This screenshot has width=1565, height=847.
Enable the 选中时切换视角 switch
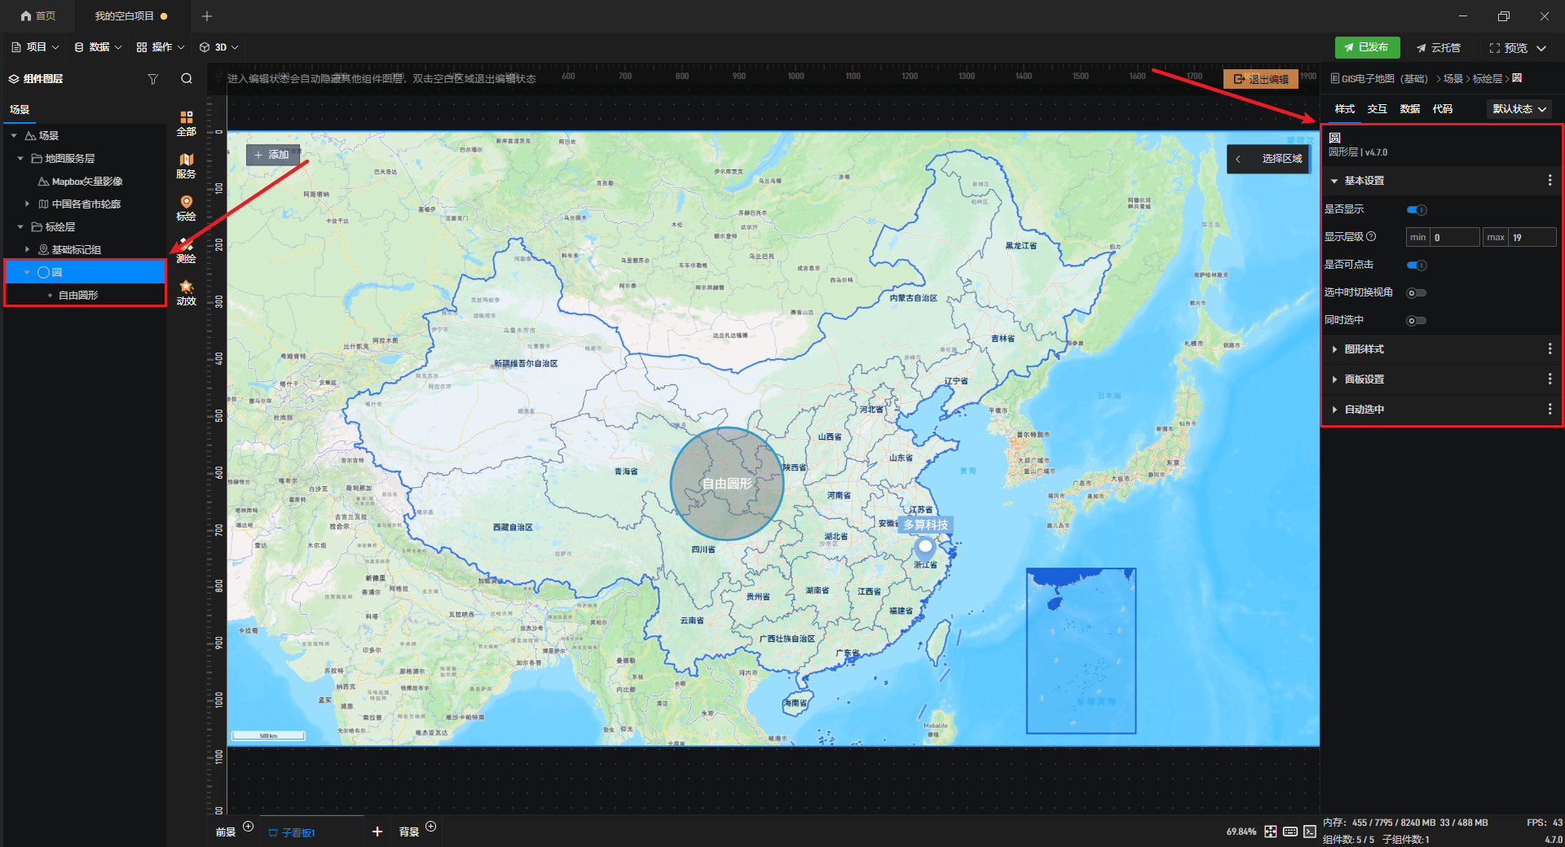click(1417, 293)
